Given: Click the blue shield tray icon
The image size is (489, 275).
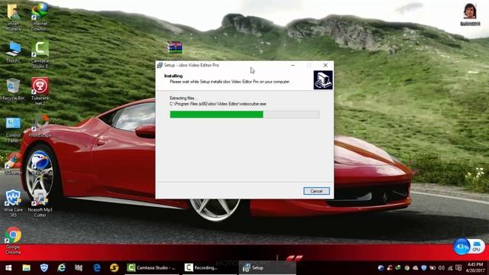Looking at the screenshot, I should (423, 267).
